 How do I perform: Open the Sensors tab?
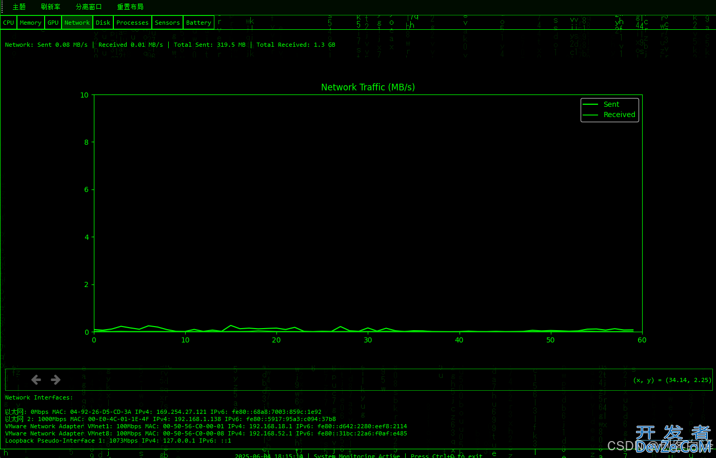tap(168, 23)
